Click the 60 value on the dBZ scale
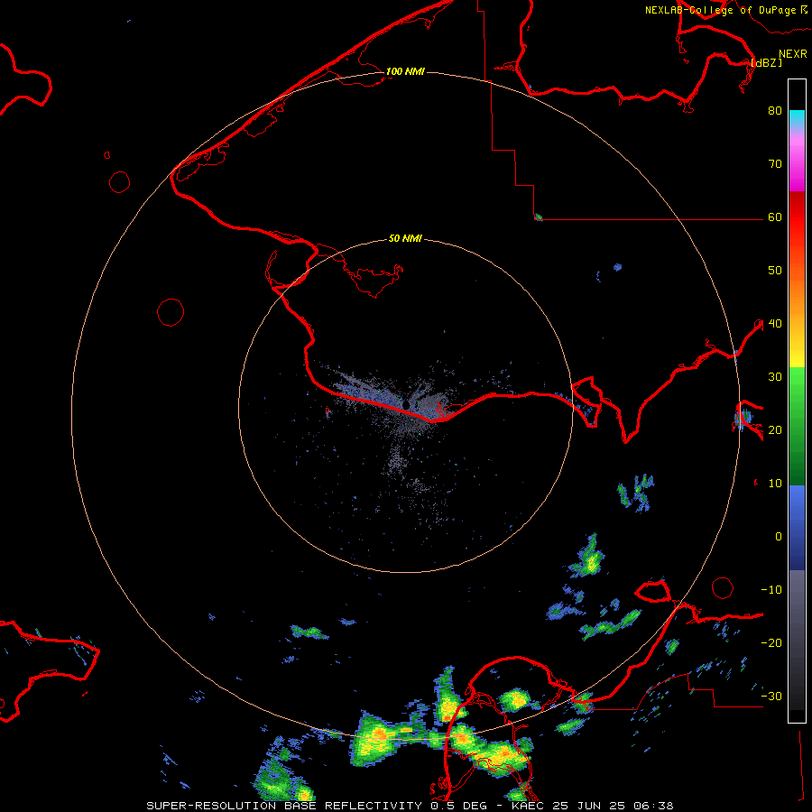The height and width of the screenshot is (812, 812). point(775,217)
